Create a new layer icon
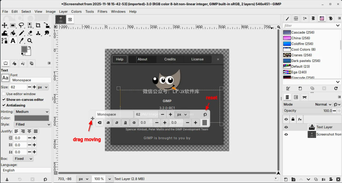This screenshot has height=183, width=342. point(286,179)
